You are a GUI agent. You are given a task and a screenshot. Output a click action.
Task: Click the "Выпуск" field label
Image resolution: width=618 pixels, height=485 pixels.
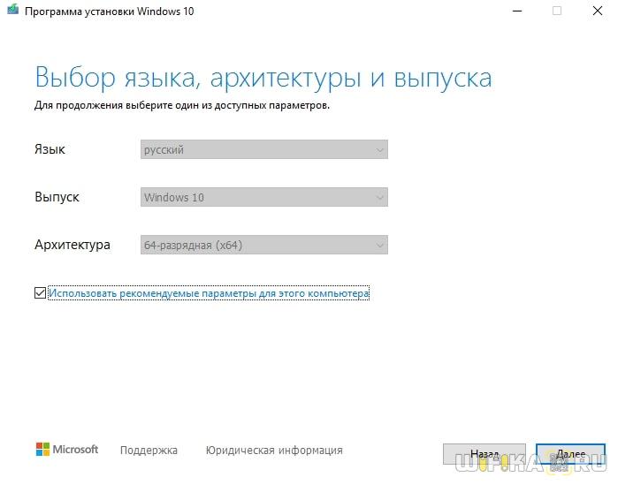click(x=57, y=197)
